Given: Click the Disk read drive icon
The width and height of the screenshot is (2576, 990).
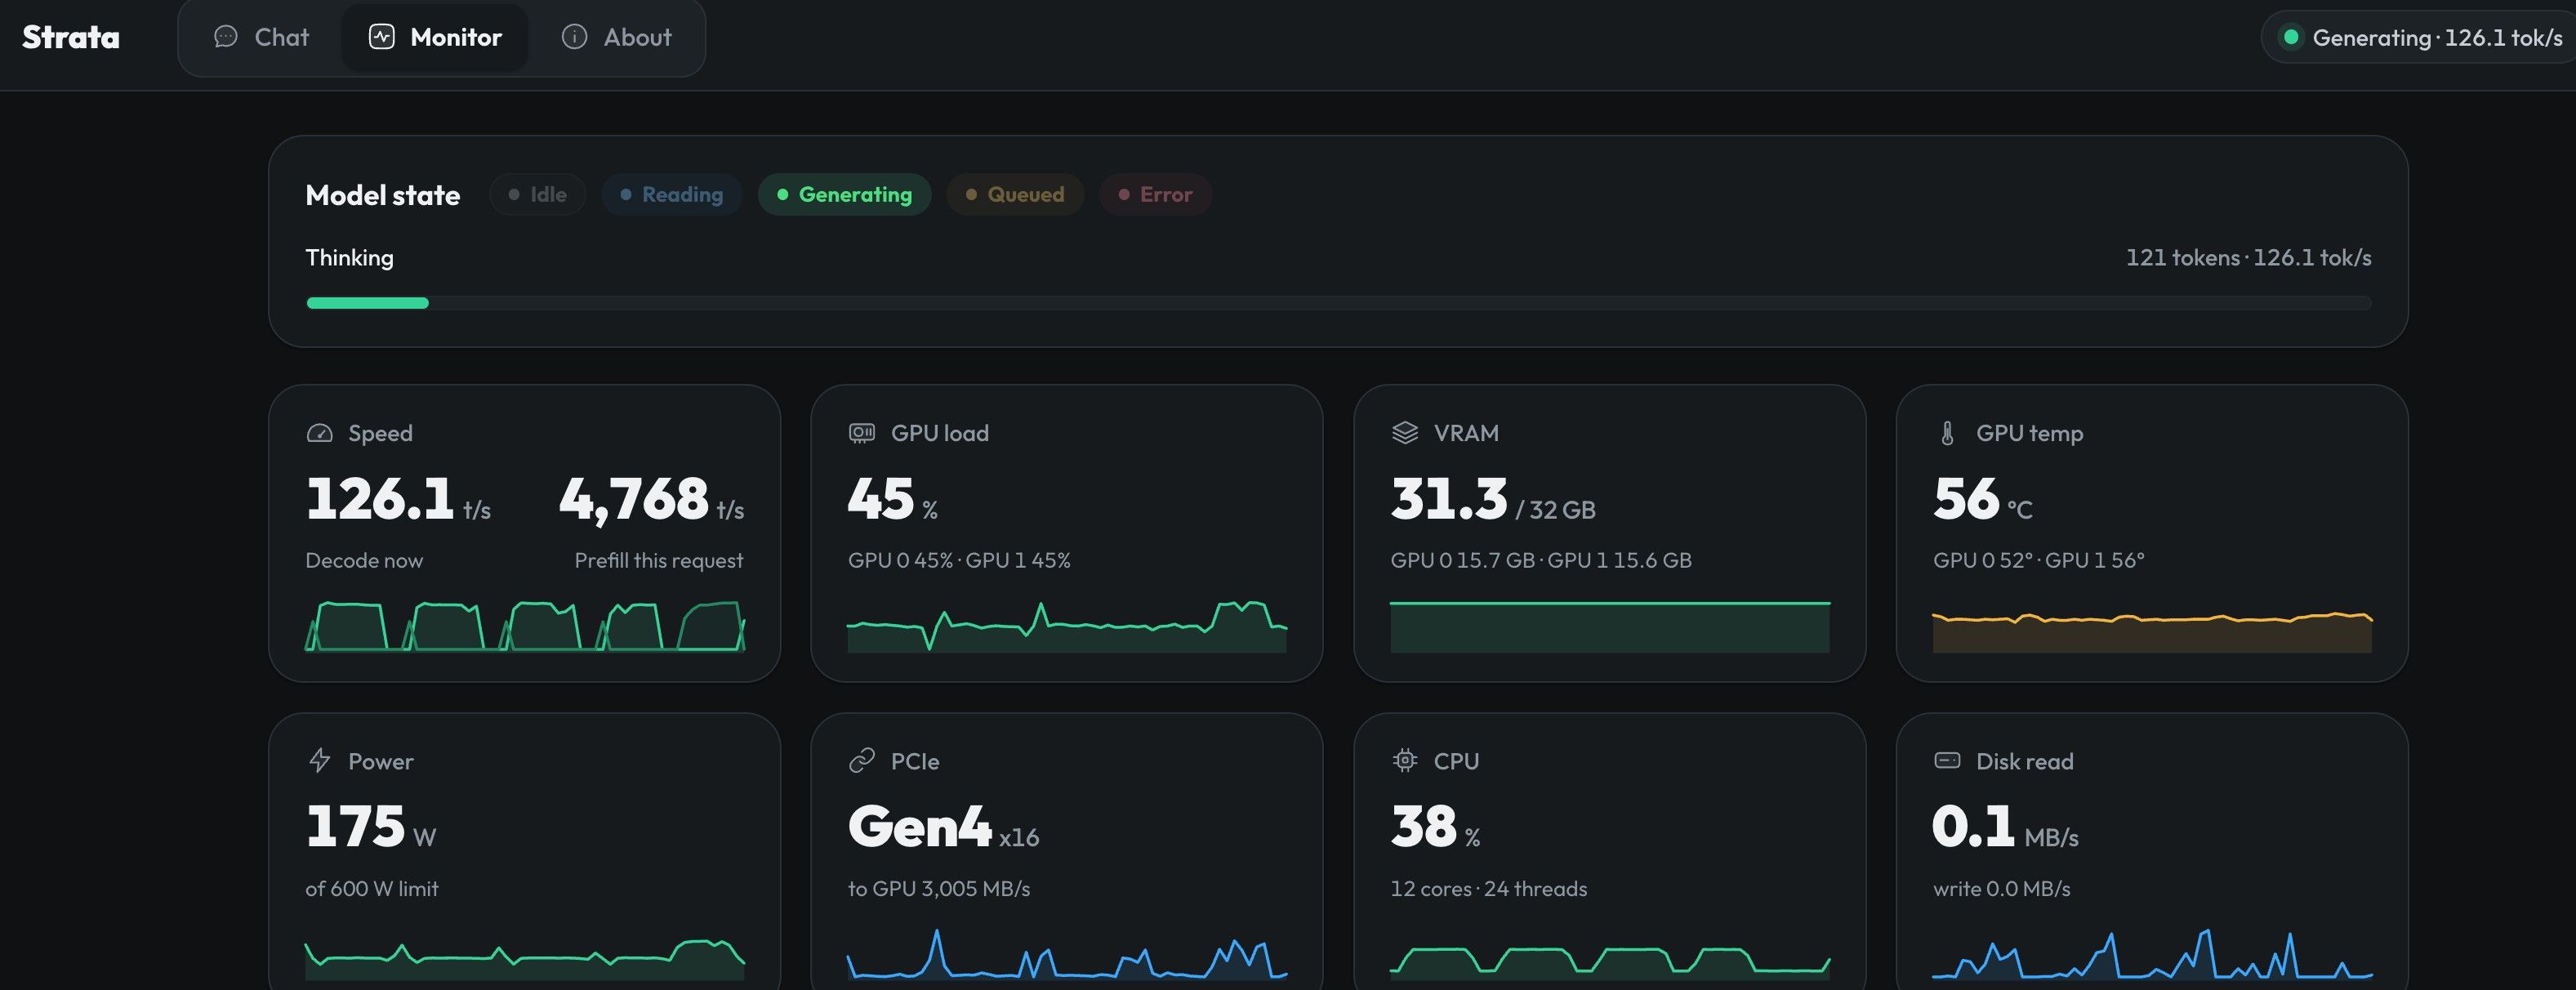Looking at the screenshot, I should click(x=1946, y=761).
